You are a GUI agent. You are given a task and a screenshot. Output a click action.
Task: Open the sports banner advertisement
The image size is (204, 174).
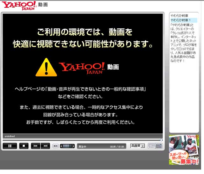[184, 150]
